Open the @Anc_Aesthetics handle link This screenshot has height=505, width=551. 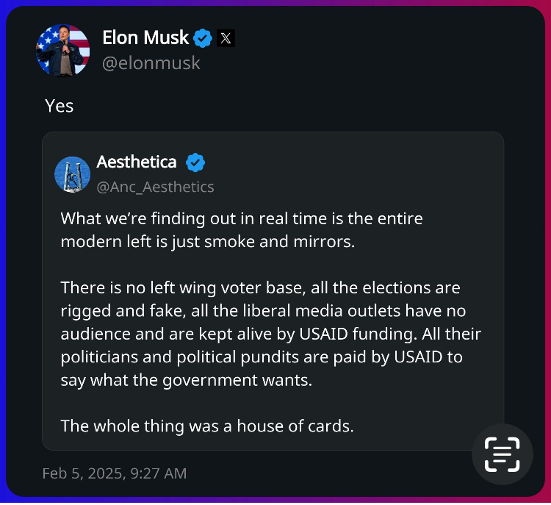[x=155, y=187]
